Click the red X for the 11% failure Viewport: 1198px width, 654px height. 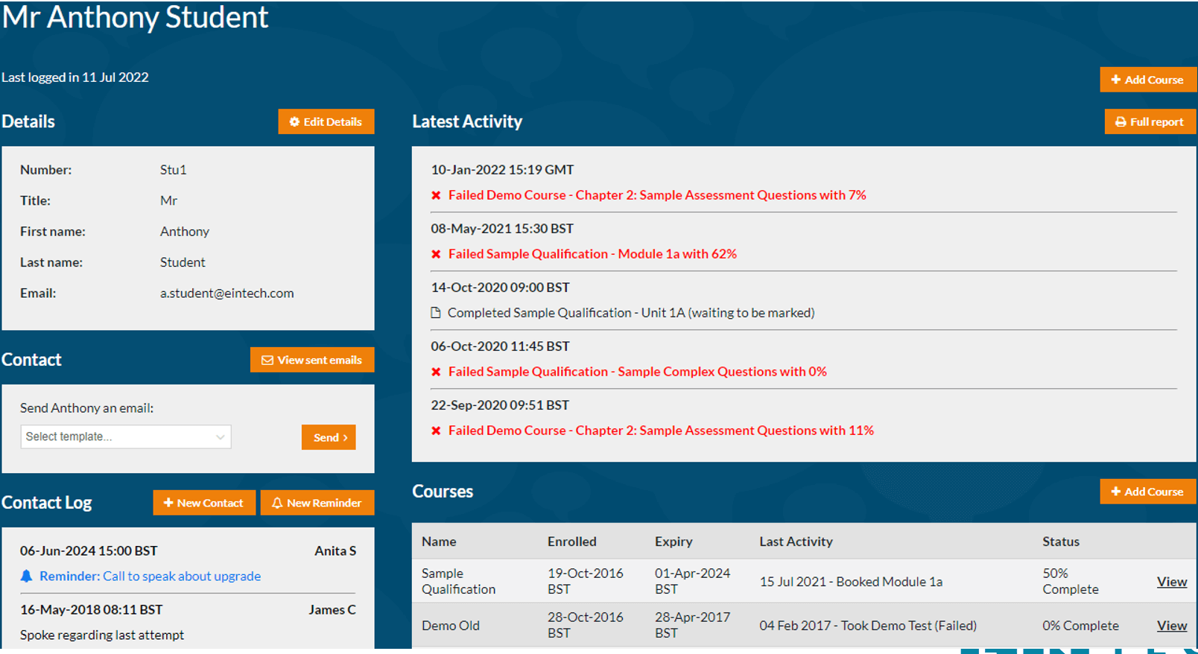[436, 431]
